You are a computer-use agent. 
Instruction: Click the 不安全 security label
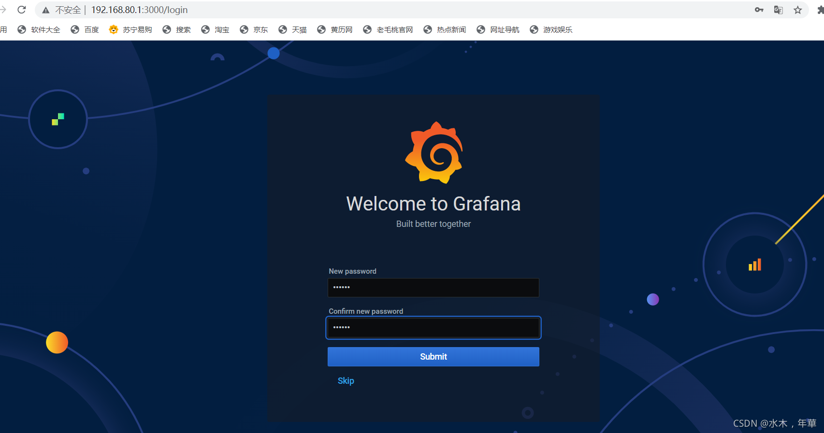coord(68,10)
